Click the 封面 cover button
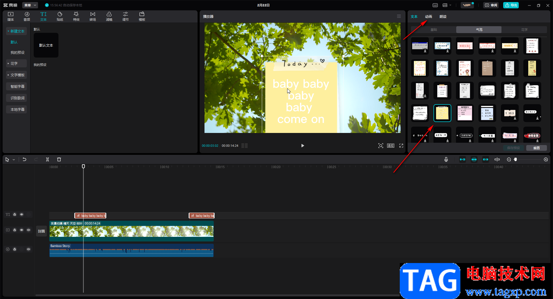This screenshot has height=299, width=553. pyautogui.click(x=41, y=231)
